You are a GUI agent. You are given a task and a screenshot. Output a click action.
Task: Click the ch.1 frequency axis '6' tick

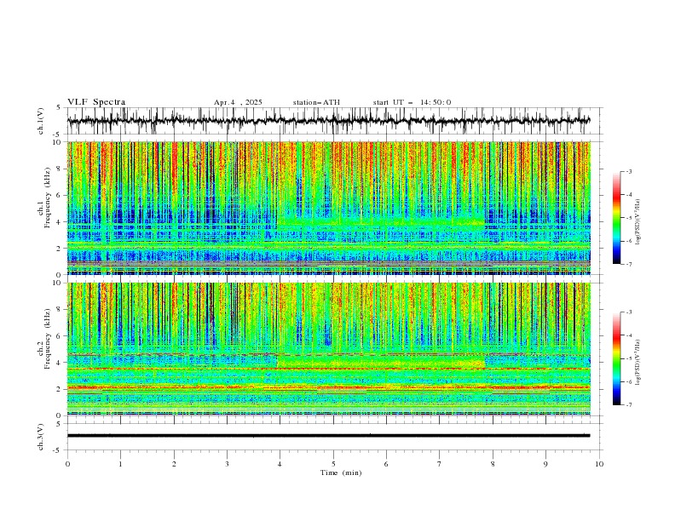61,195
